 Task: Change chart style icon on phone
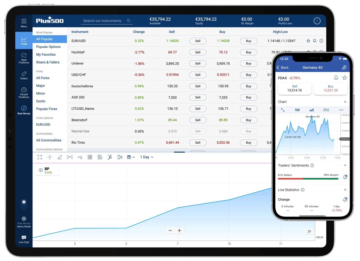(x=311, y=110)
